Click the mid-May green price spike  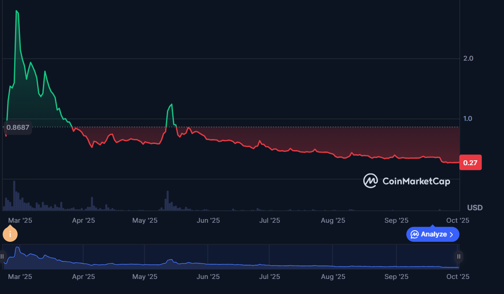pos(171,104)
